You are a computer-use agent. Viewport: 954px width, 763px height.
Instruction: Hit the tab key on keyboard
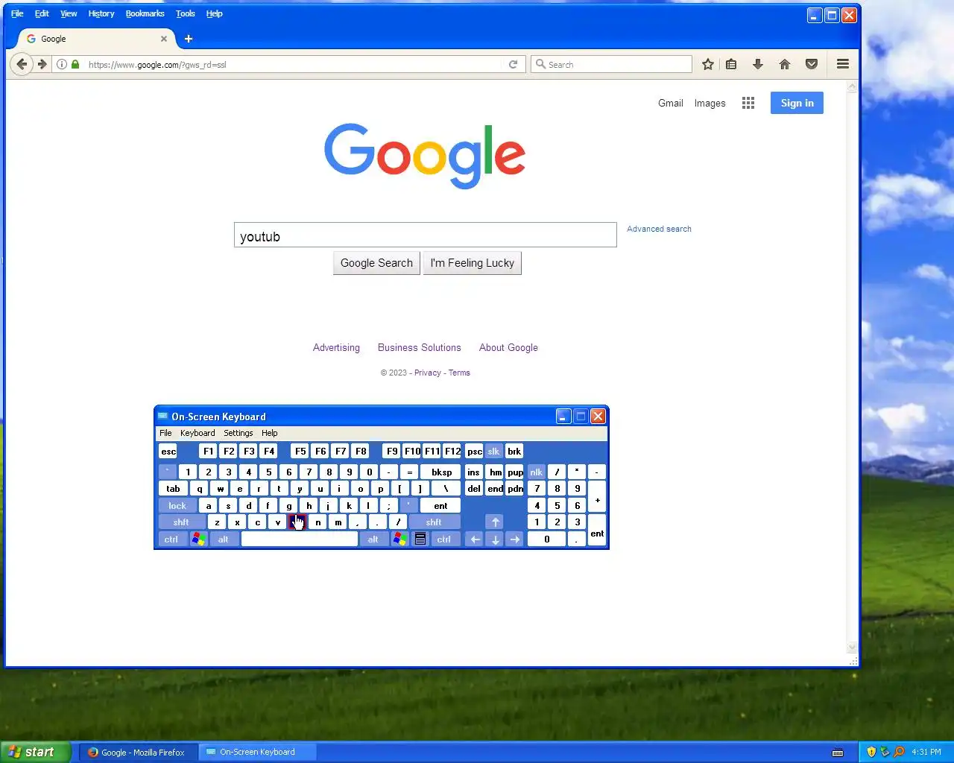point(173,488)
